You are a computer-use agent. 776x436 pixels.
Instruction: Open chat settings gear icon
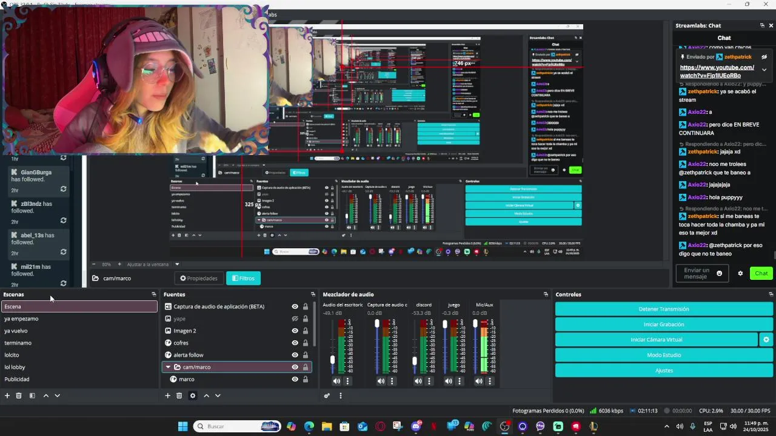click(x=740, y=273)
